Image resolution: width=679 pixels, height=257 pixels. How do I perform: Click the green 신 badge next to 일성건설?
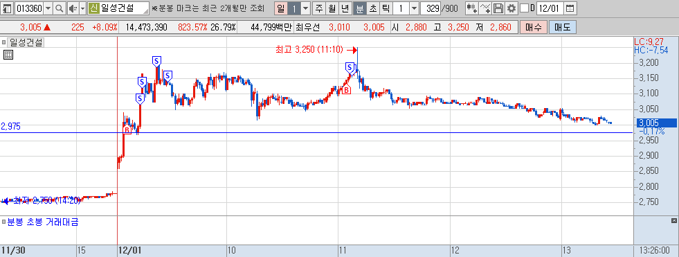click(x=93, y=8)
